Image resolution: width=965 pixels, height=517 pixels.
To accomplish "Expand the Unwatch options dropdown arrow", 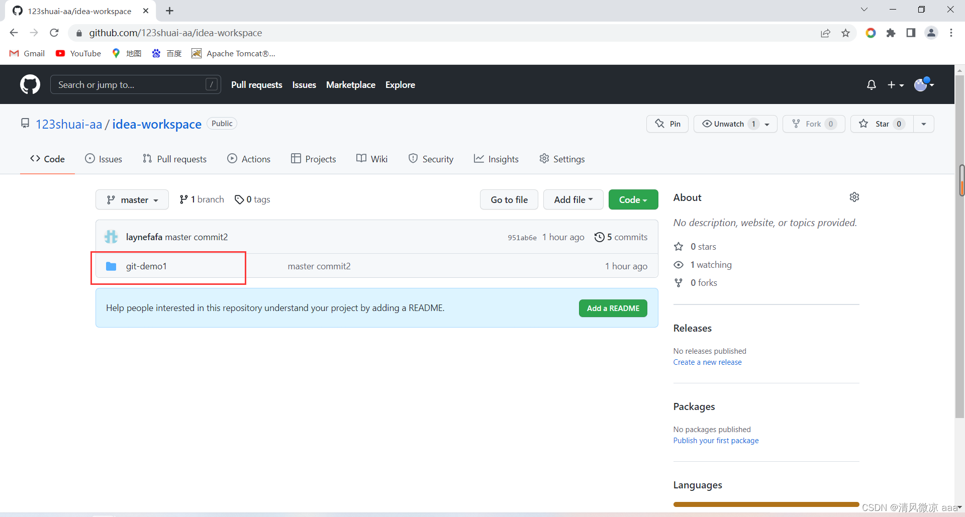I will click(x=767, y=124).
